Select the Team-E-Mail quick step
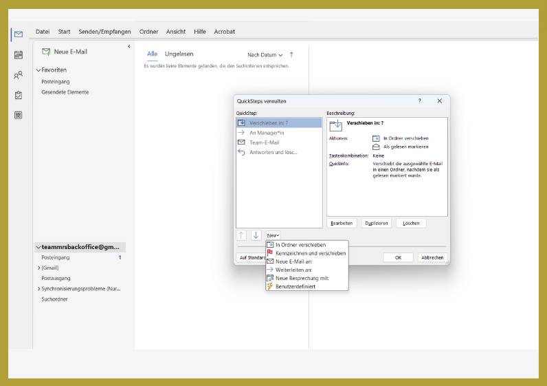The width and height of the screenshot is (547, 386). [x=279, y=142]
